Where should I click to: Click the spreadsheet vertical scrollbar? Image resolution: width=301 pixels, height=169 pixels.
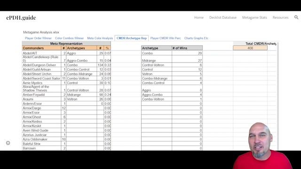(x=277, y=96)
